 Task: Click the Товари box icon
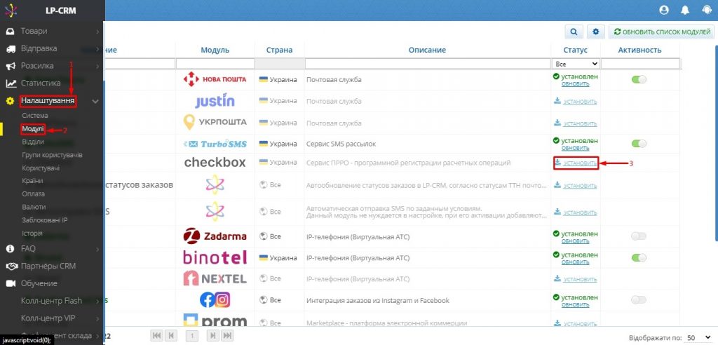click(10, 31)
